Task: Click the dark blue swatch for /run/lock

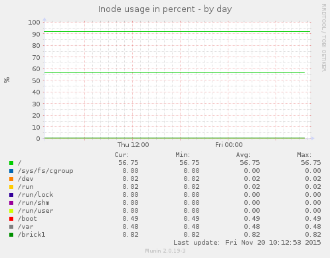Action: click(11, 195)
